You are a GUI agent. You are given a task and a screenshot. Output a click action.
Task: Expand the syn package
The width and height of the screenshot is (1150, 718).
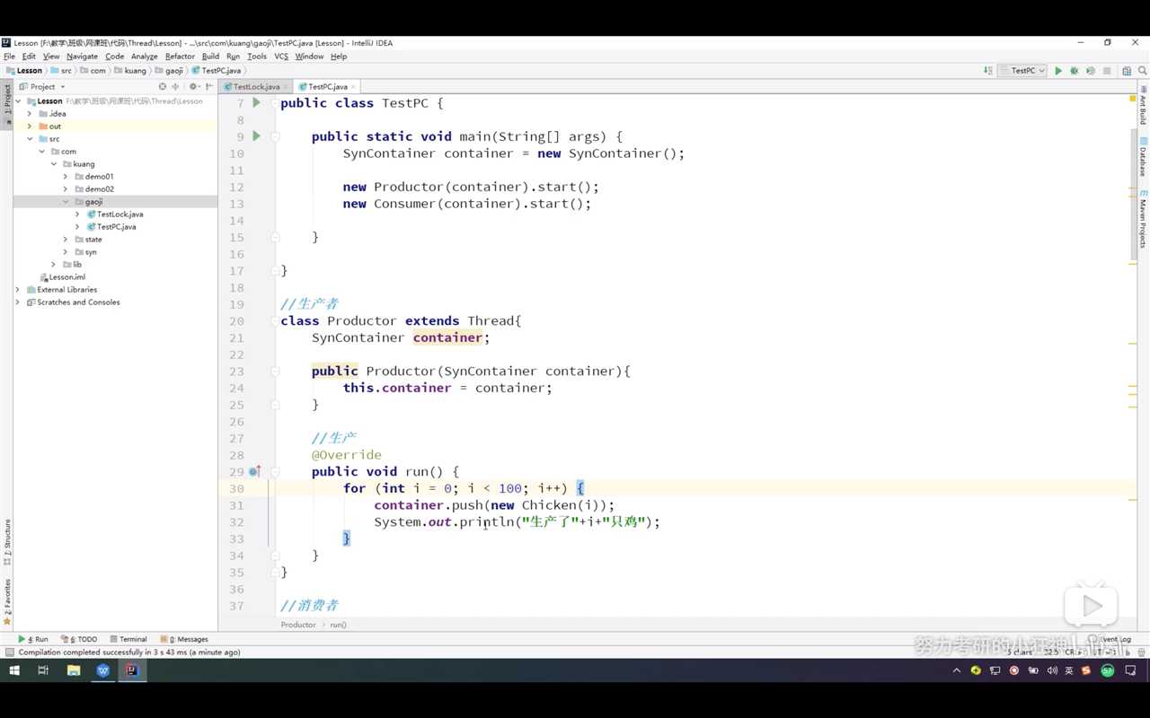66,252
